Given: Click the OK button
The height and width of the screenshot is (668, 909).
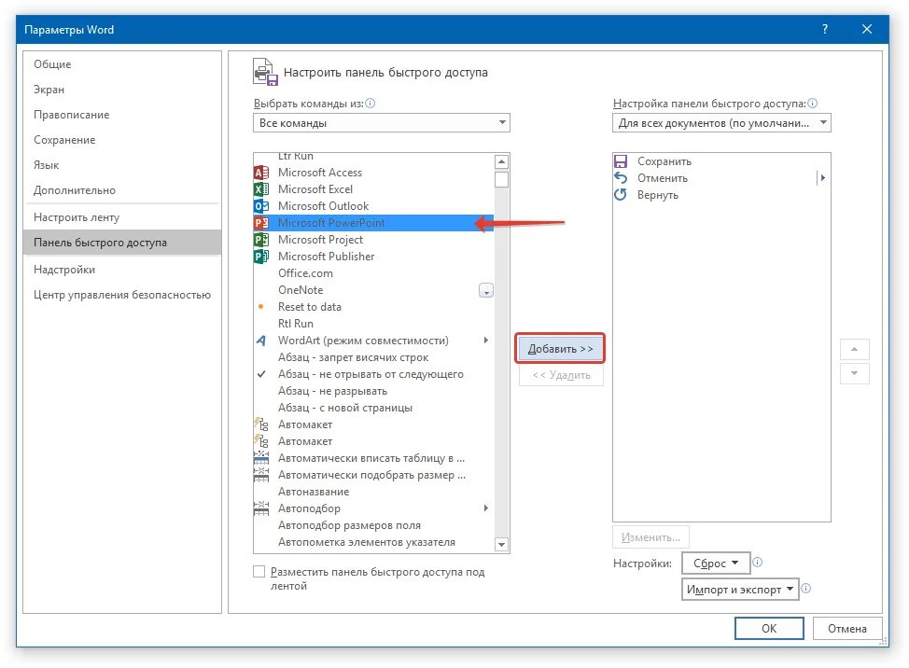Looking at the screenshot, I should pyautogui.click(x=769, y=628).
